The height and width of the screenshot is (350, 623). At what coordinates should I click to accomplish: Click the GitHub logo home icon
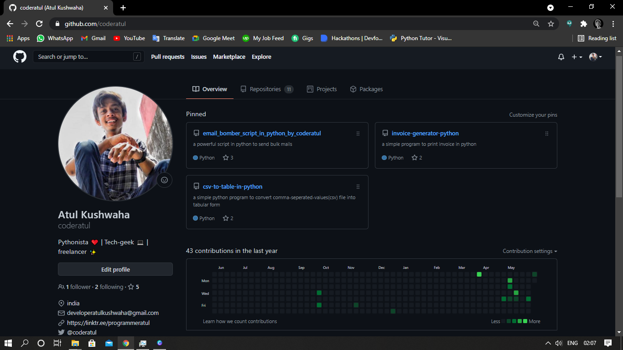pyautogui.click(x=20, y=57)
